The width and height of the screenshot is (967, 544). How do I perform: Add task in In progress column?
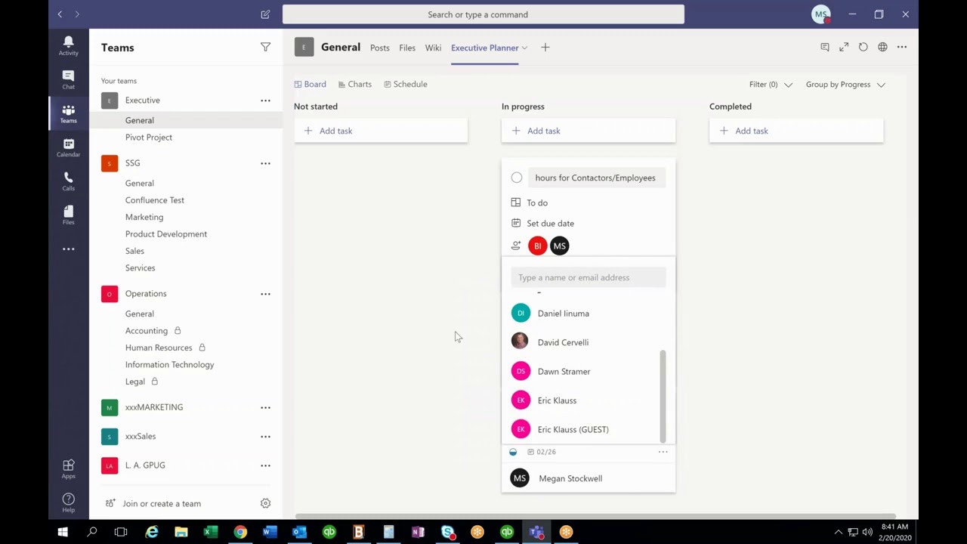[x=589, y=131]
